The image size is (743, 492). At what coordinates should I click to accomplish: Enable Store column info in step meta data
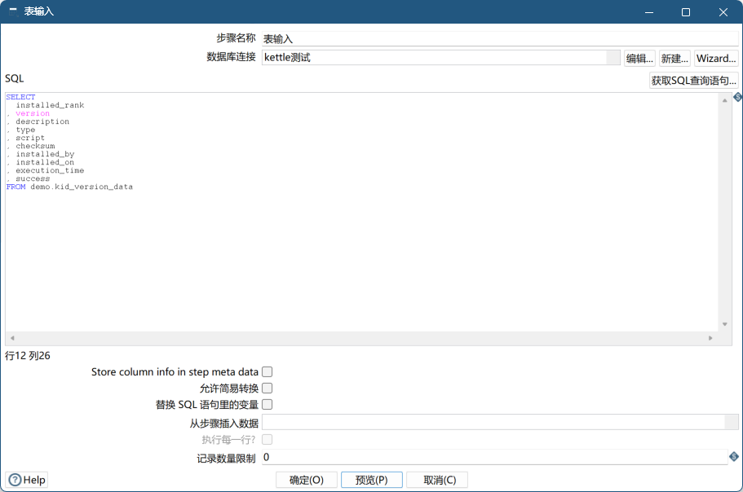pyautogui.click(x=267, y=371)
